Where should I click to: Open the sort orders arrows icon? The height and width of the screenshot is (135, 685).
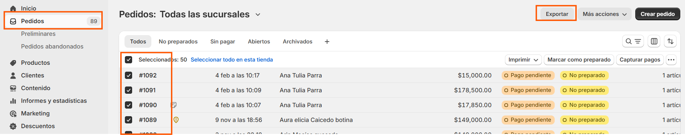pos(670,42)
